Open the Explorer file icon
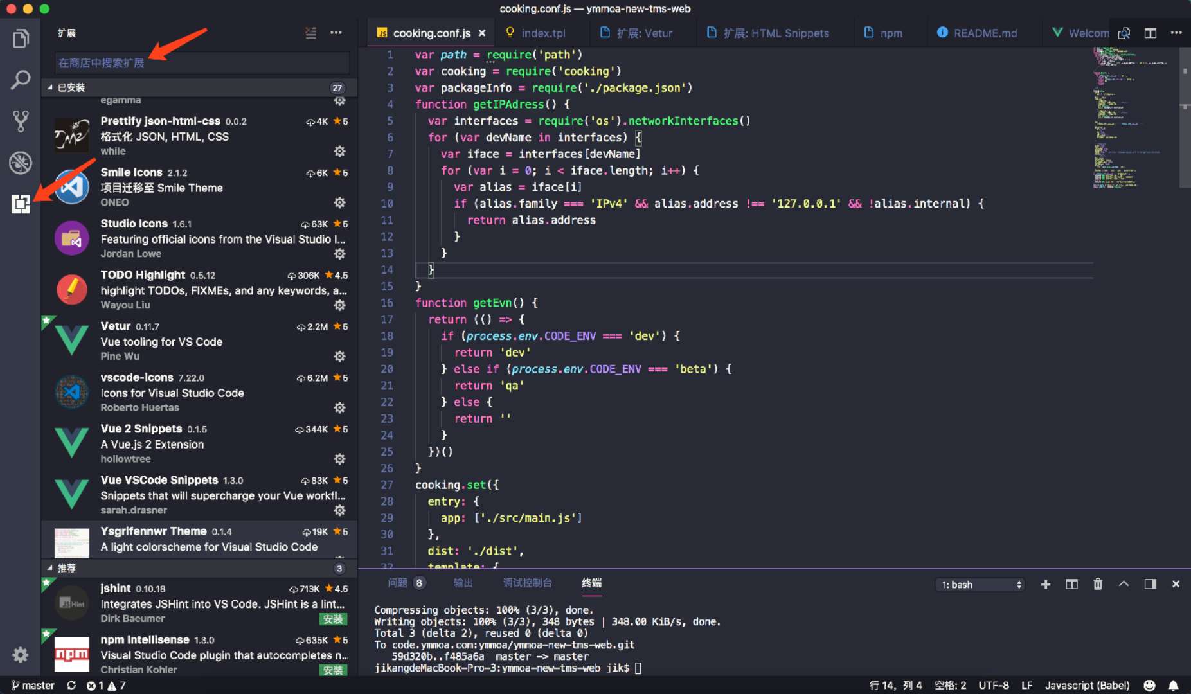Image resolution: width=1191 pixels, height=694 pixels. pos(20,39)
